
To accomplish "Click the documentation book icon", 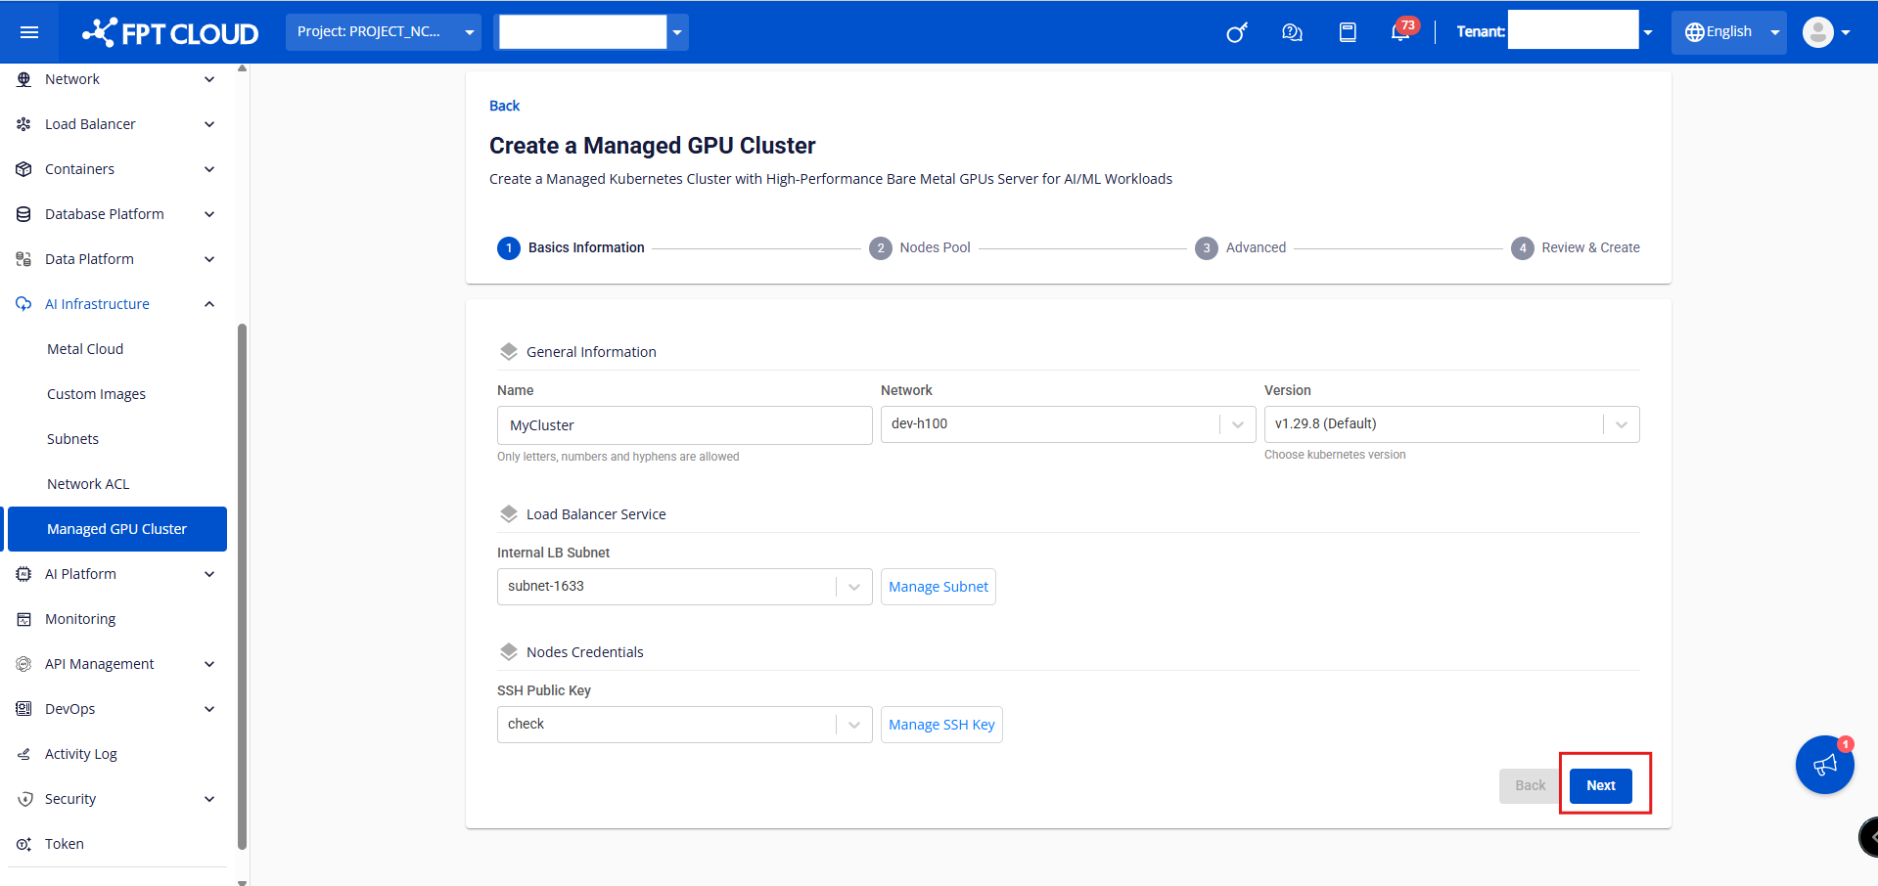I will 1348,32.
